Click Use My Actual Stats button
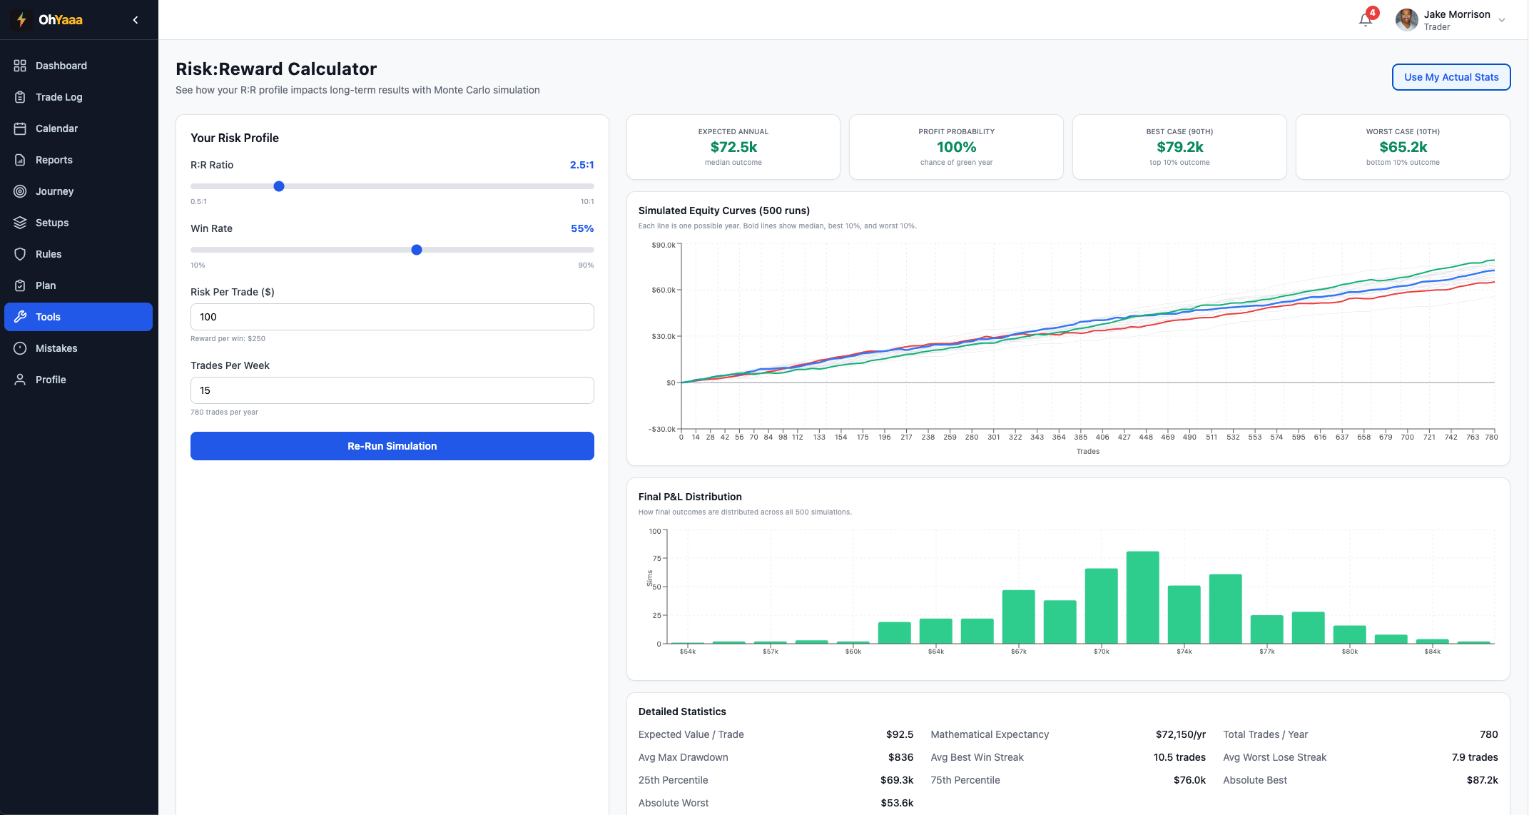 tap(1451, 77)
